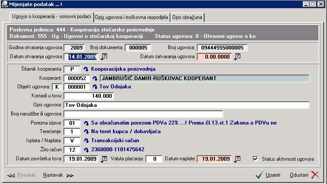Click lookup arrow for Isplata / Naplata
This screenshot has width=327, height=184.
[x=86, y=140]
